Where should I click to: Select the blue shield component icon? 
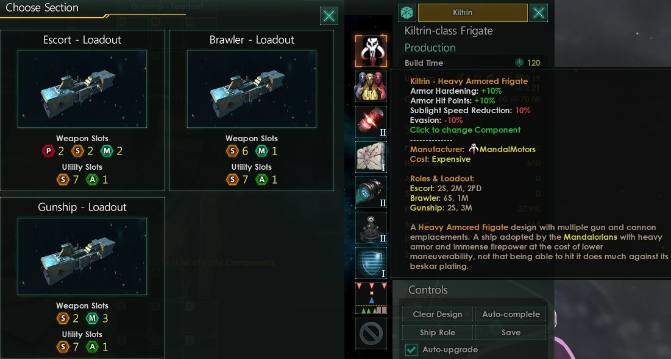[371, 263]
